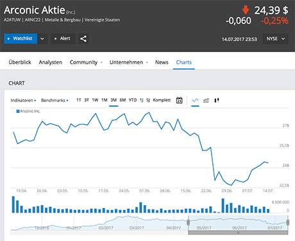Open the NYSE exchange dropdown
Screen dimensions: 295x241
point(276,39)
